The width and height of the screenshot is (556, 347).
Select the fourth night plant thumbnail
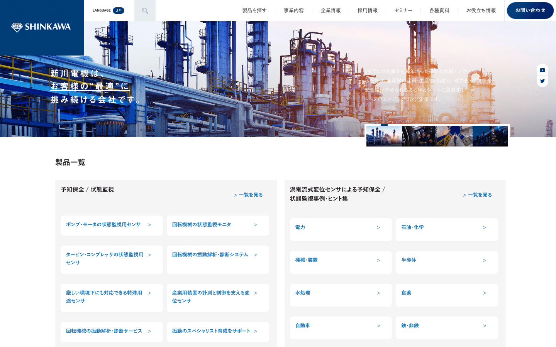(490, 136)
